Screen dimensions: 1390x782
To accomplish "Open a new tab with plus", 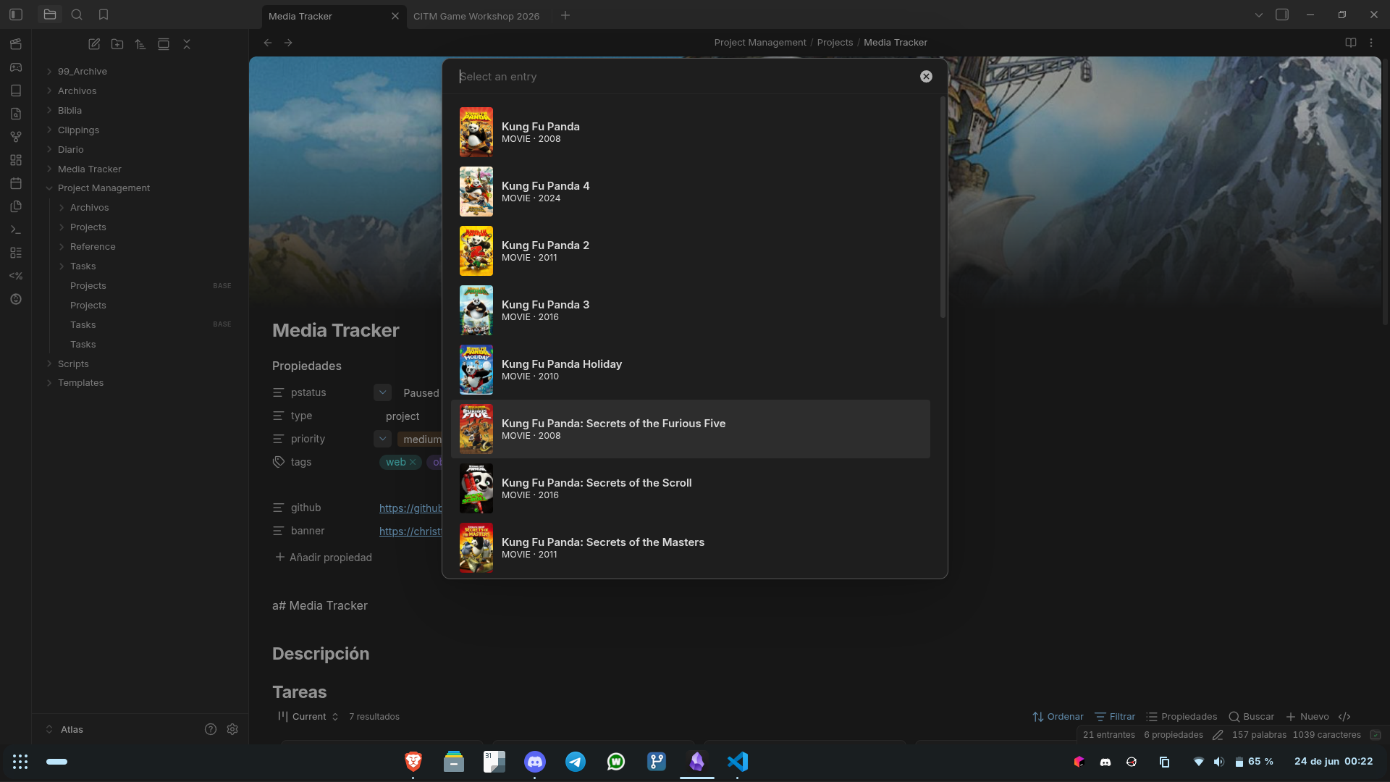I will tap(565, 15).
